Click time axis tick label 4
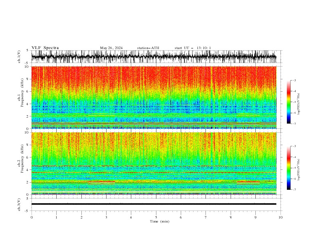Viewport: 316px width, 244px height. click(x=131, y=217)
